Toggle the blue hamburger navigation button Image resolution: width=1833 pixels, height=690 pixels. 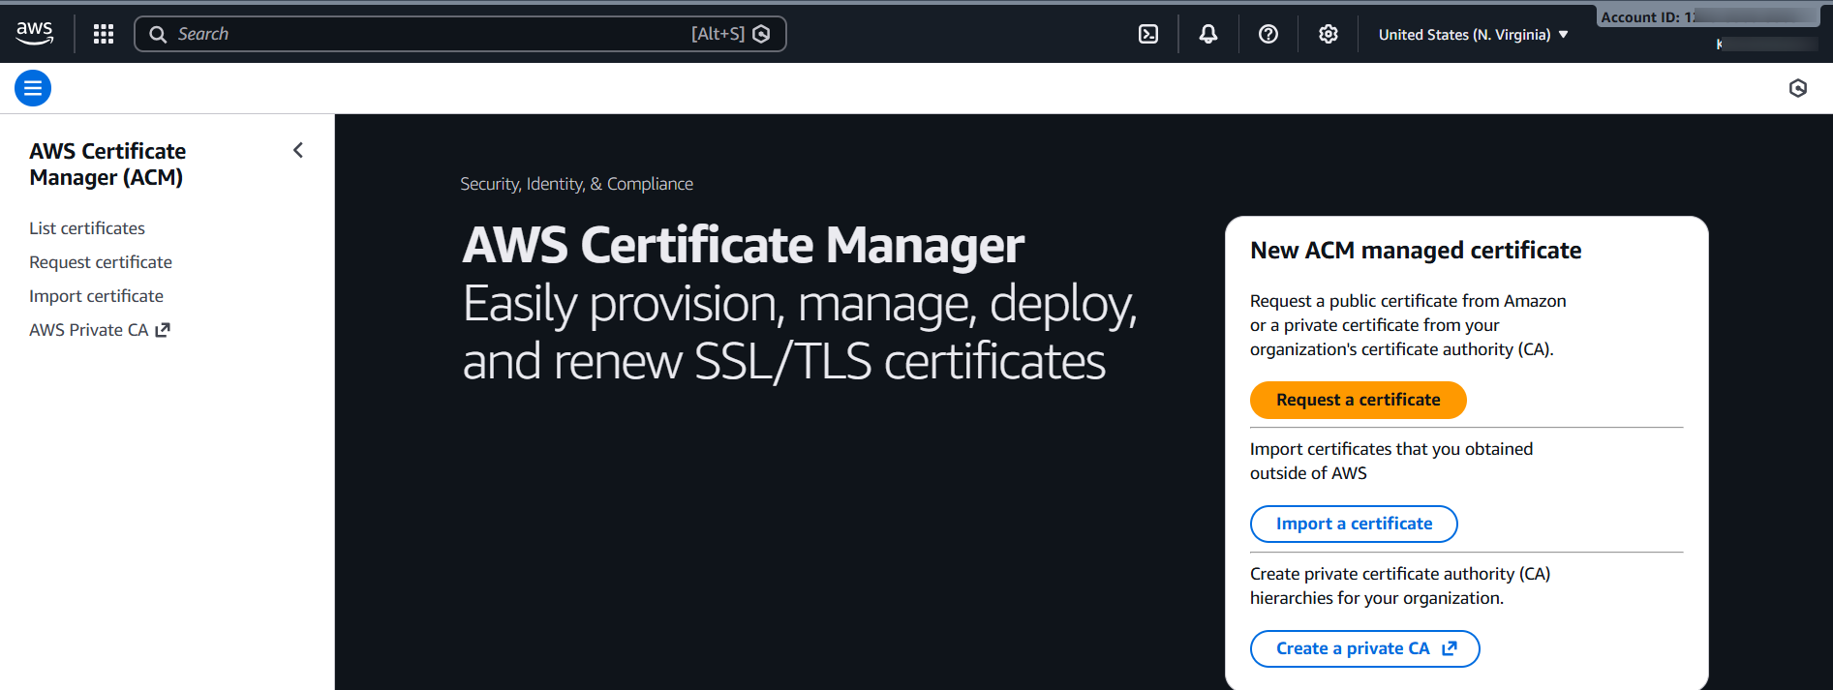click(33, 88)
